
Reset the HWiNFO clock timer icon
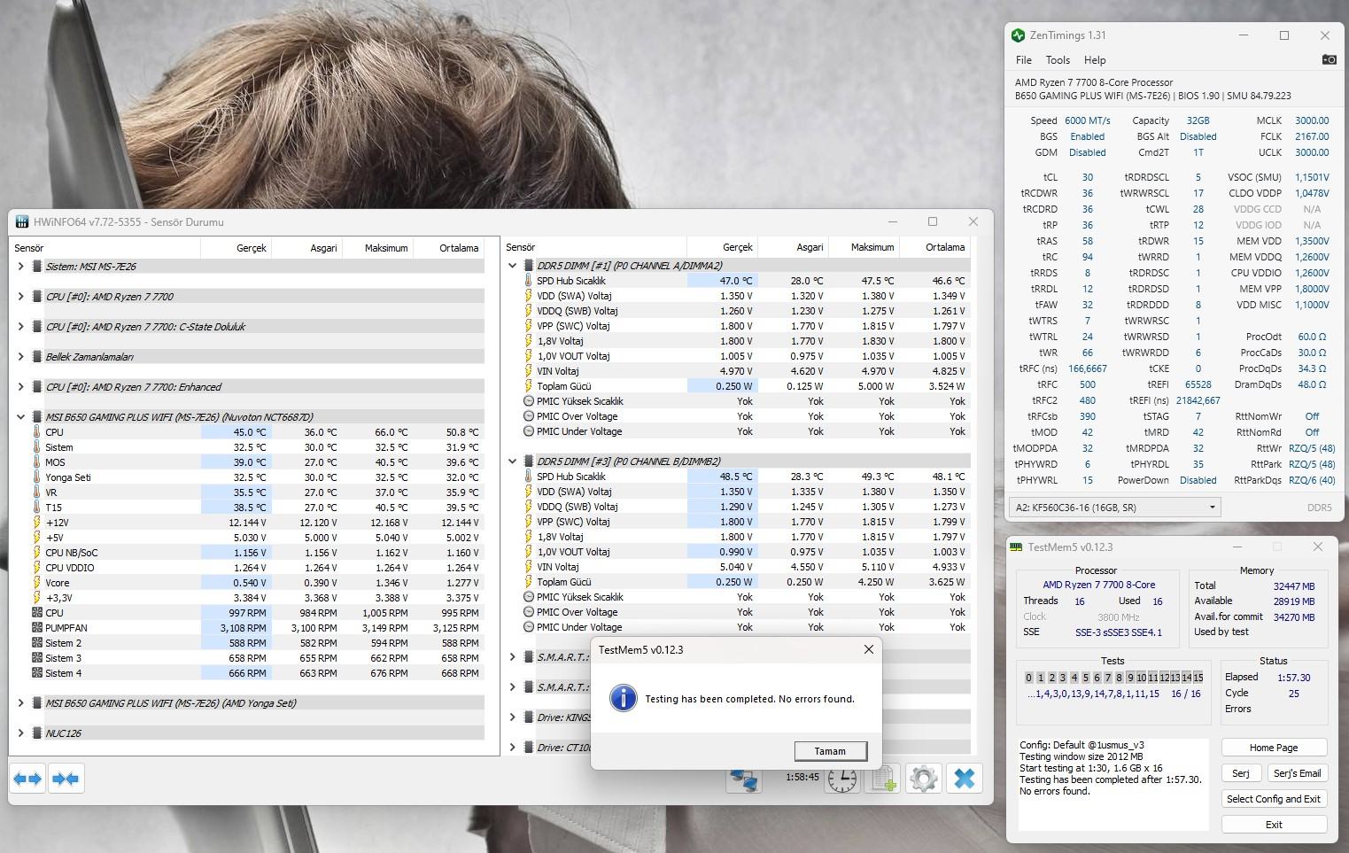pyautogui.click(x=842, y=779)
